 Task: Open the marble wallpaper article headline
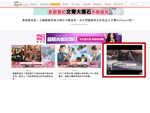click(78, 20)
